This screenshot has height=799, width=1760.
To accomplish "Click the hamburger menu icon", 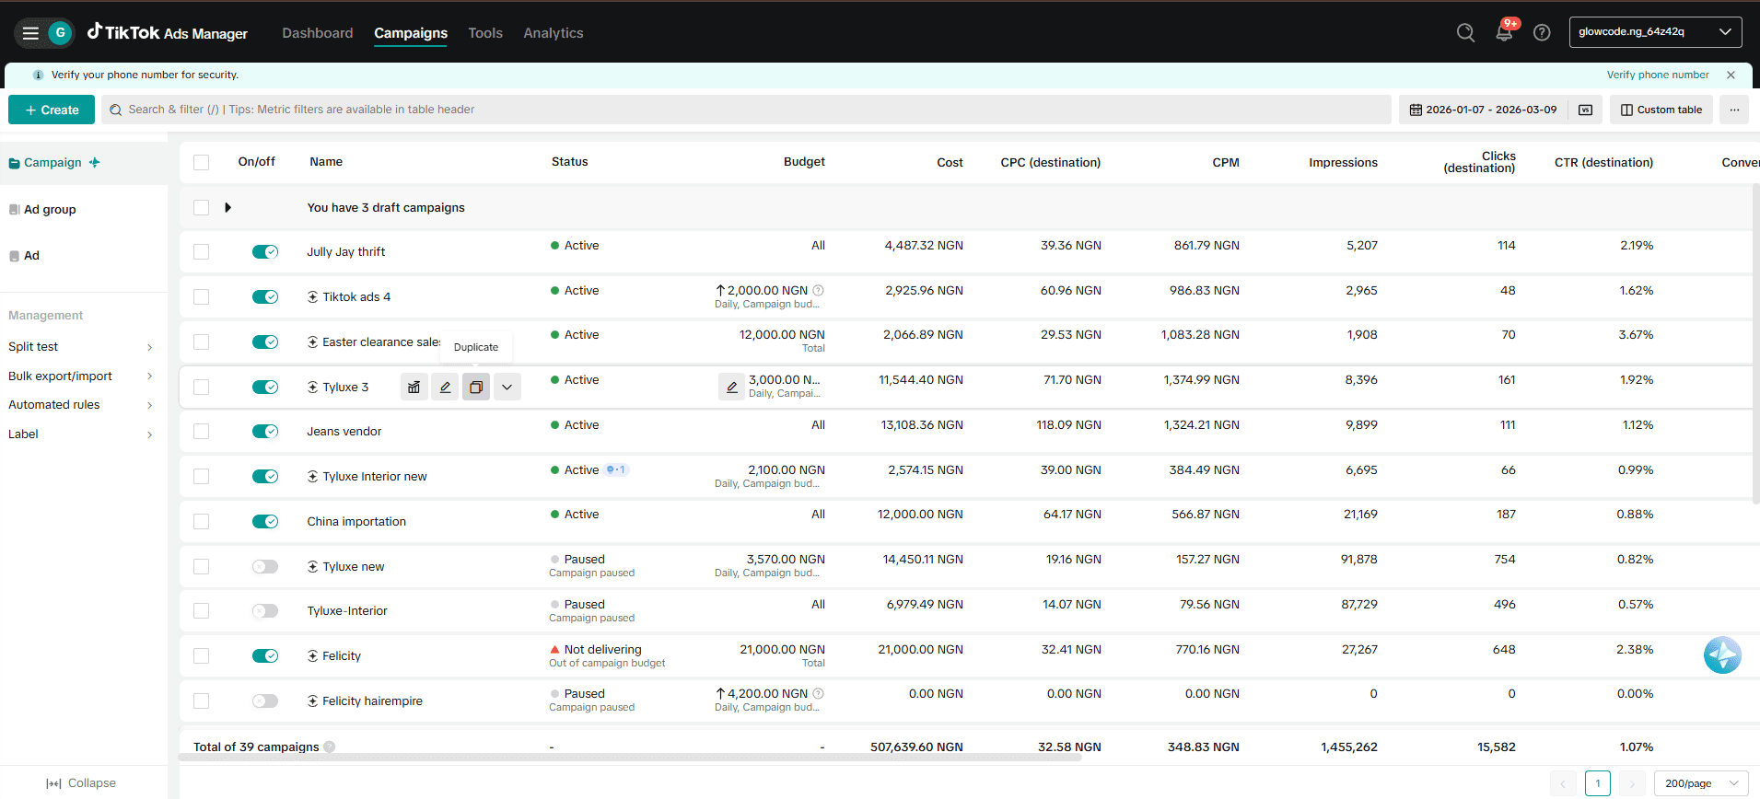I will 30,33.
